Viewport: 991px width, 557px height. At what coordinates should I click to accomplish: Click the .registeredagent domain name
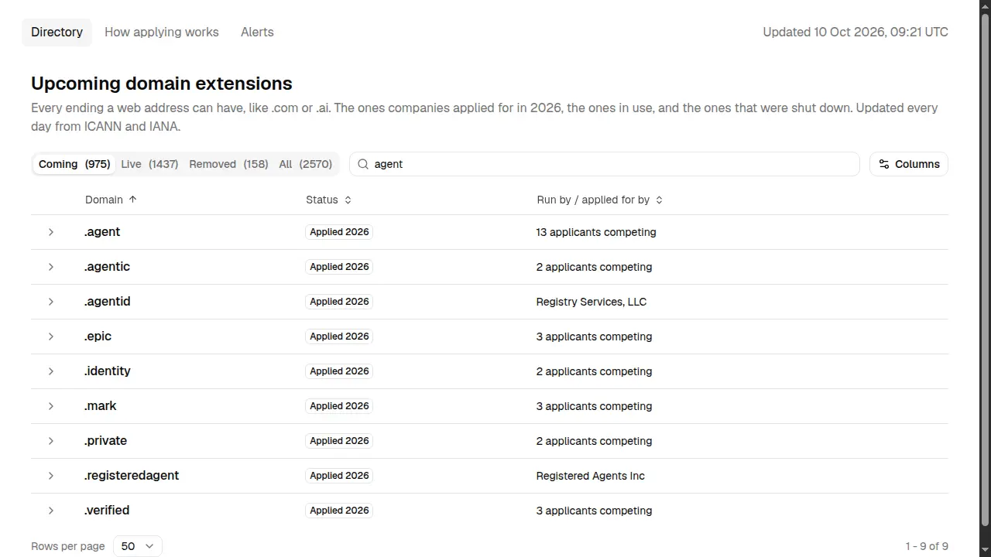coord(132,476)
